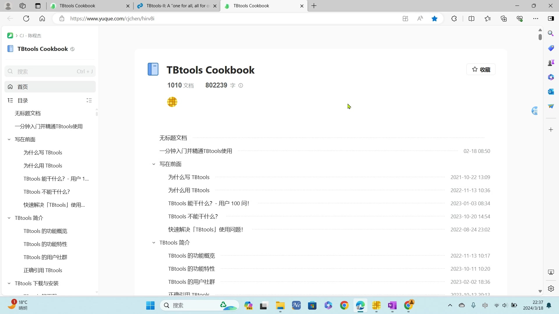The image size is (559, 314).
Task: Open TBtools 的用户社群 in sidebar
Action: (45, 257)
